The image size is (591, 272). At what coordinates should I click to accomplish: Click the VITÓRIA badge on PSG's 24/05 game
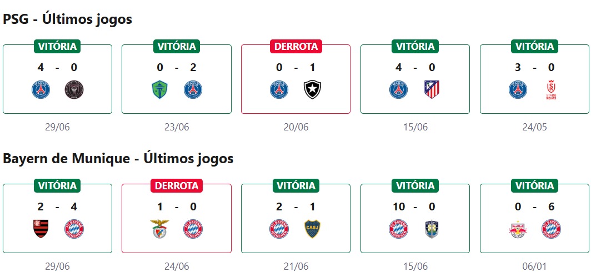click(534, 46)
